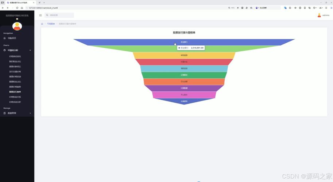Focus the stock search input field
Screen dimensions: 333x182
pyautogui.click(x=61, y=15)
